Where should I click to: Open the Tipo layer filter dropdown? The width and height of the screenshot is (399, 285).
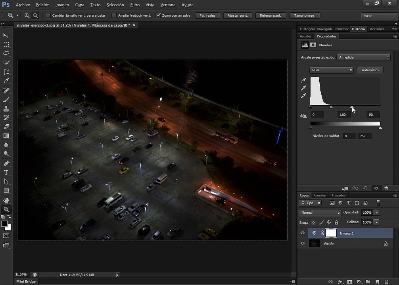[310, 203]
